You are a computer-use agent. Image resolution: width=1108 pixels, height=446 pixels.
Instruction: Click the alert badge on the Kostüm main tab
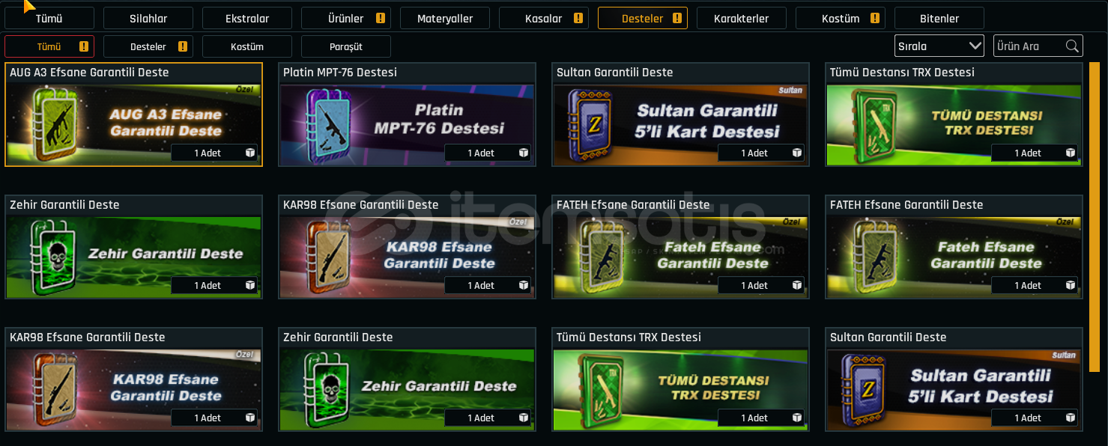pyautogui.click(x=874, y=18)
